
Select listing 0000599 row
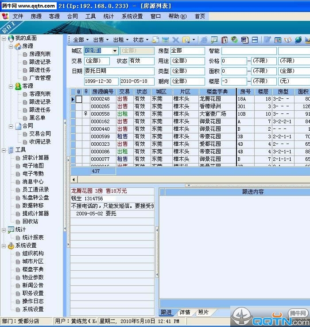(190, 136)
